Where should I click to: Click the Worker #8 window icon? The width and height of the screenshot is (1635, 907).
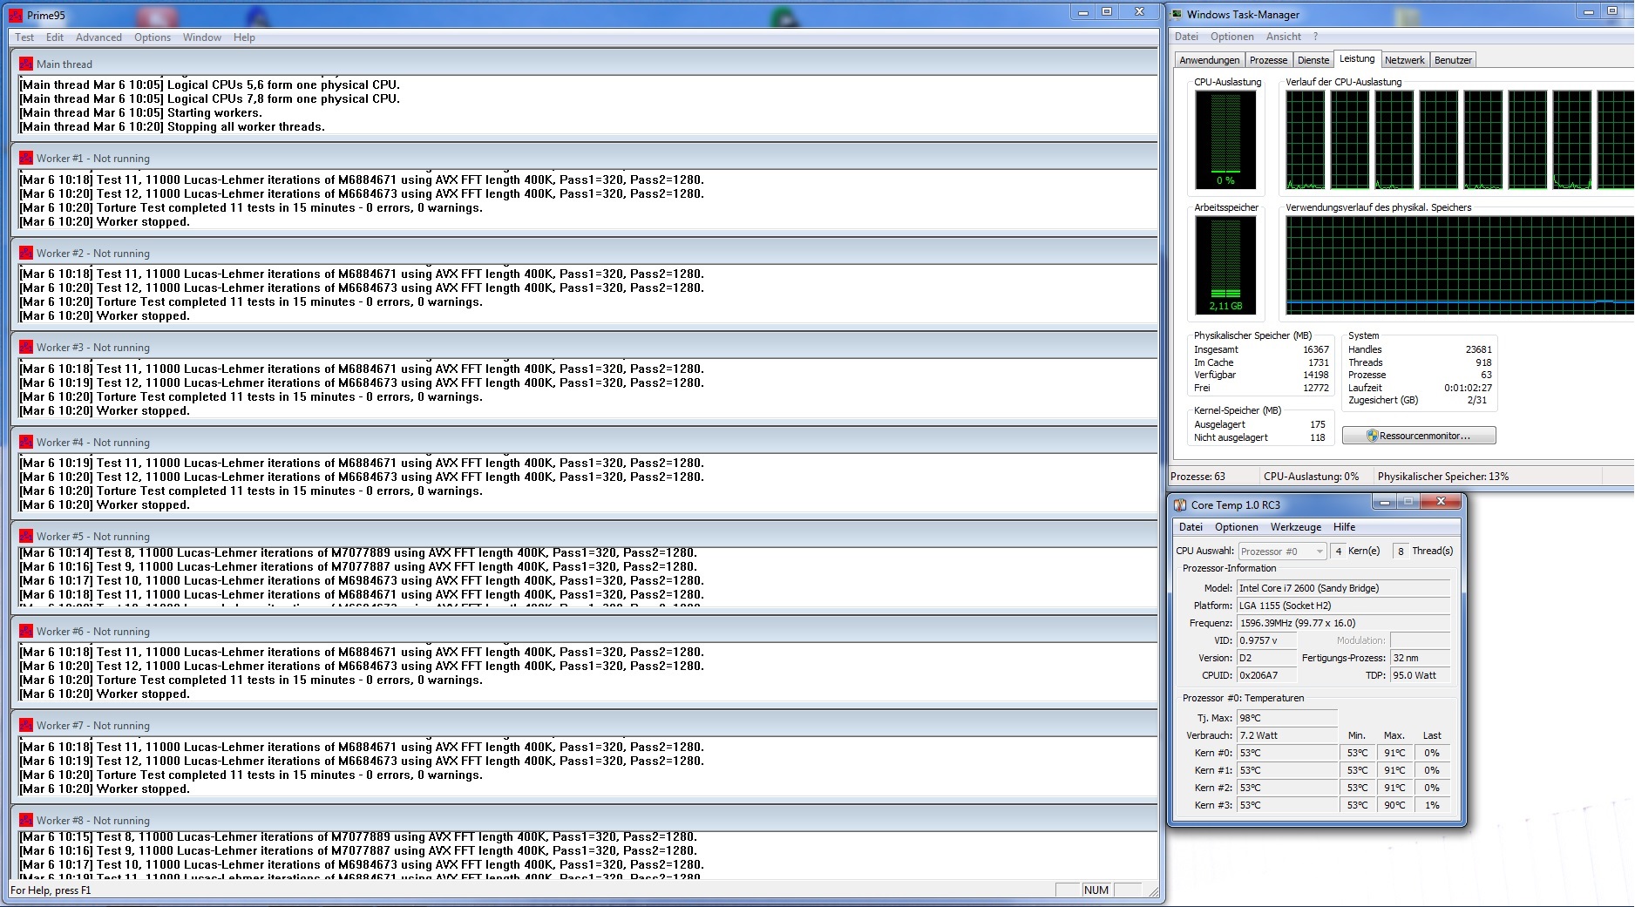click(26, 820)
